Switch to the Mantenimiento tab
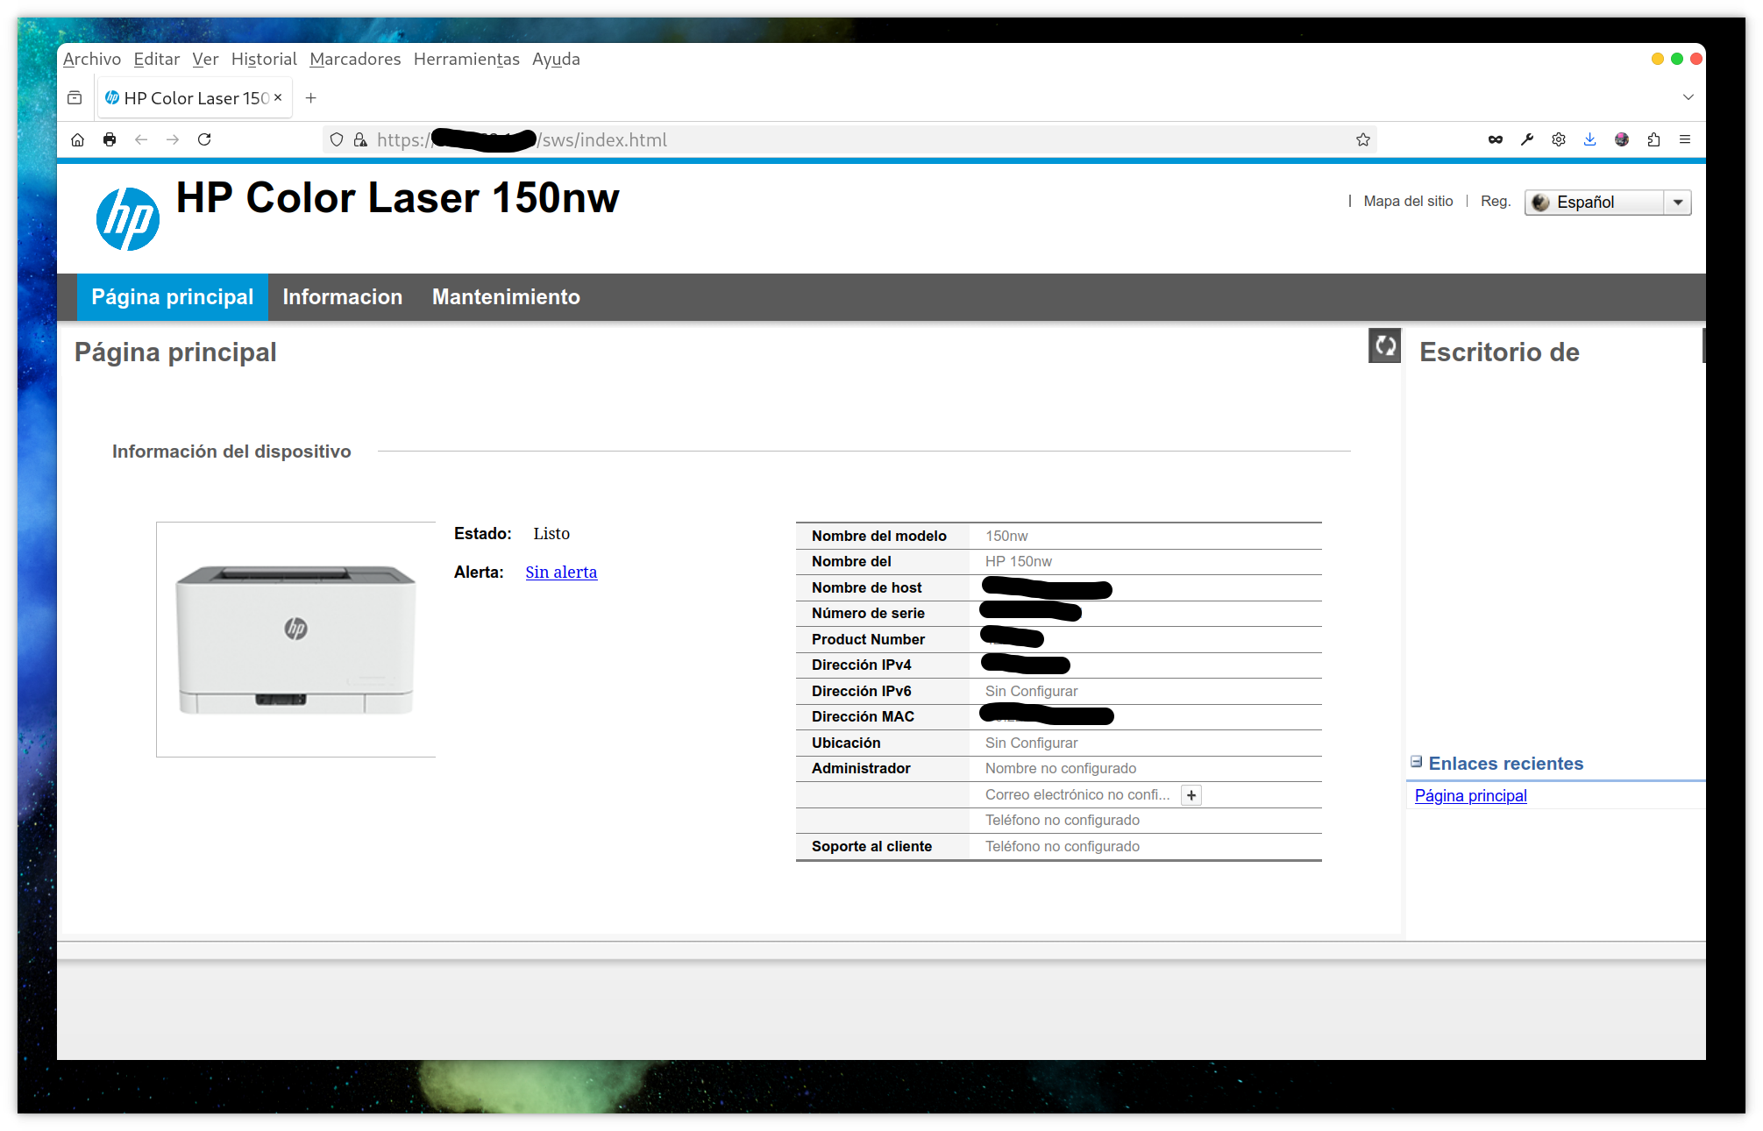1763x1131 pixels. pyautogui.click(x=506, y=297)
